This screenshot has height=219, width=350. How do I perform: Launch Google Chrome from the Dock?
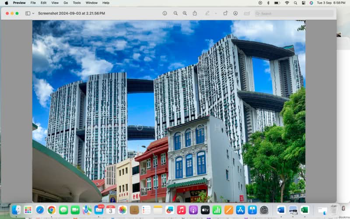click(52, 210)
